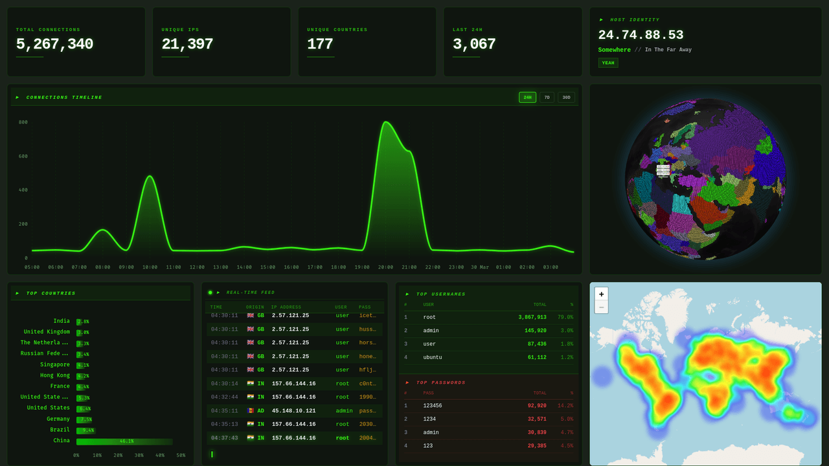
Task: Click the Andorra flag in the 45.148.10.121 row
Action: pos(250,410)
